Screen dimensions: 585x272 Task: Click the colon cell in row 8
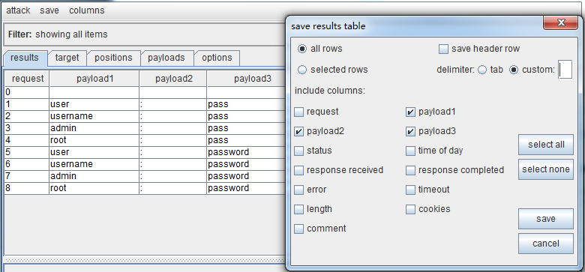[x=173, y=188]
